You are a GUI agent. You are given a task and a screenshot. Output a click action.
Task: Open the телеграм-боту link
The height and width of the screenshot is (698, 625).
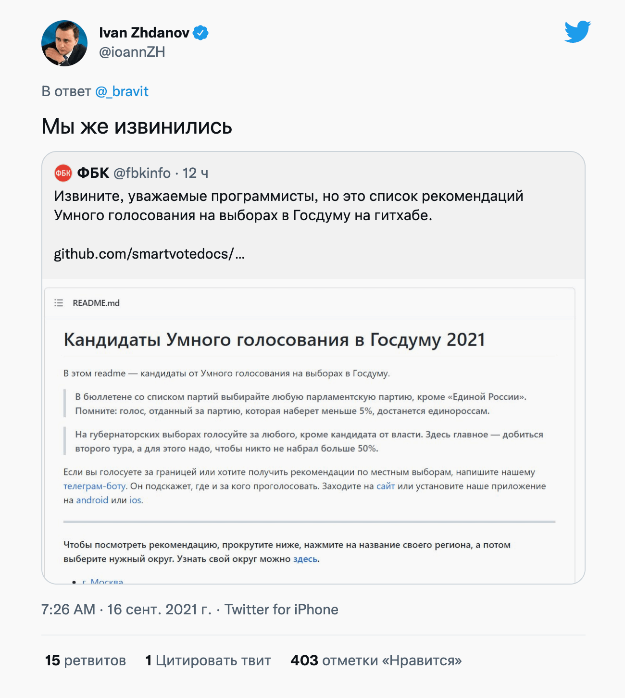pos(94,486)
